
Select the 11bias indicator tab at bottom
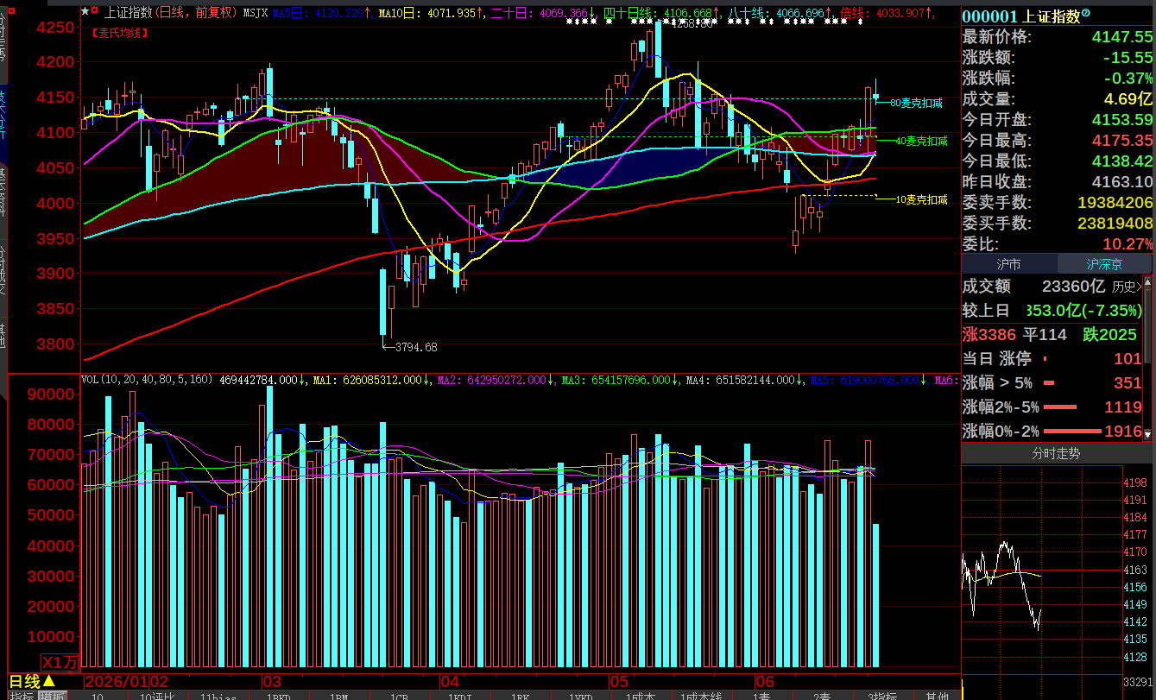coord(218,696)
